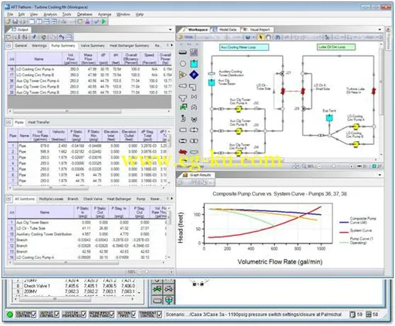Click the Exp Tank junction on workspace

329,118
